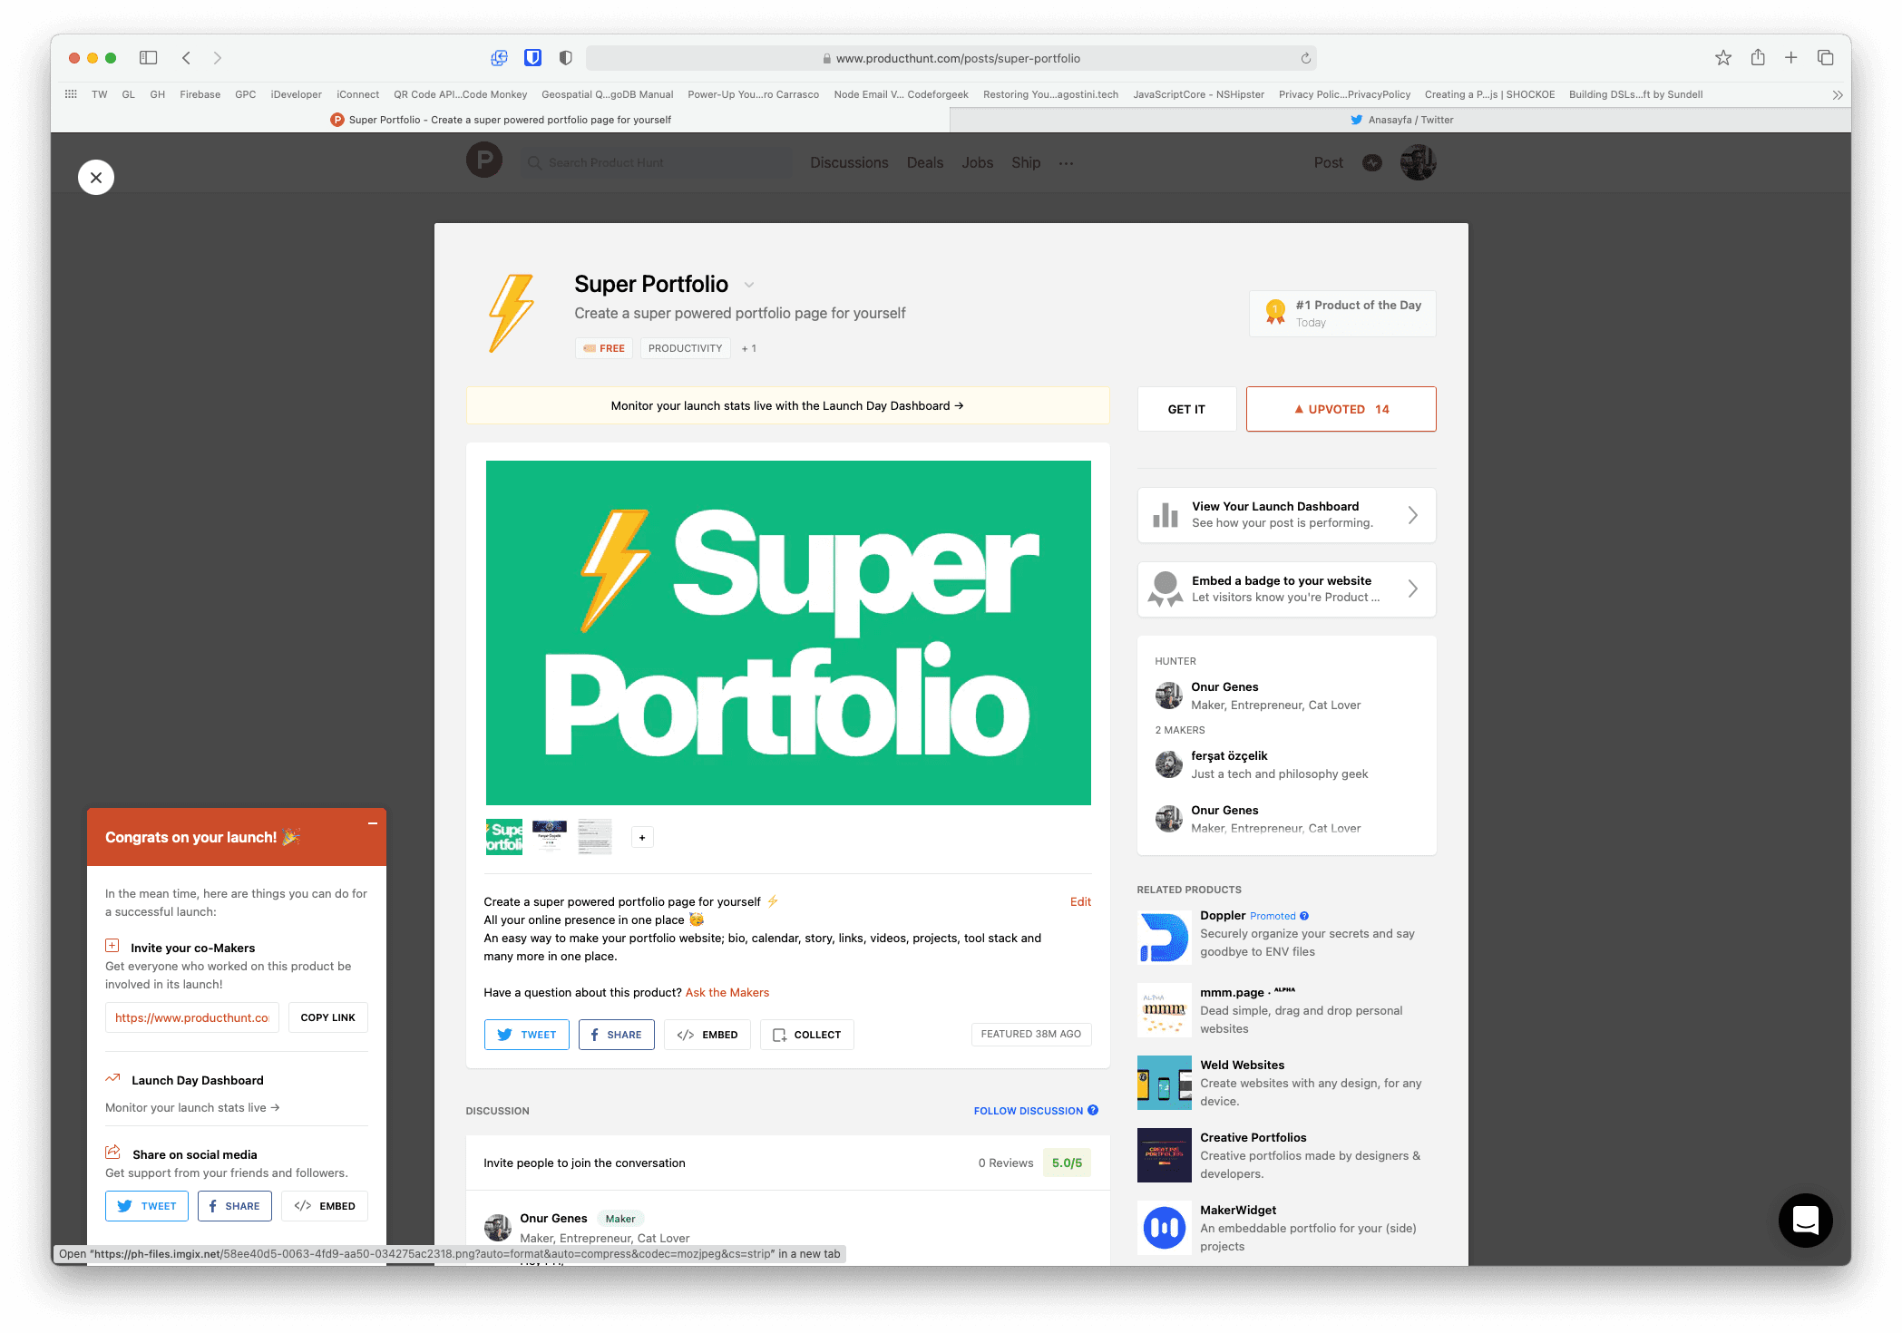Click the PRODUCTIVITY topic tag
Screen dimensions: 1902x1333
[685, 348]
